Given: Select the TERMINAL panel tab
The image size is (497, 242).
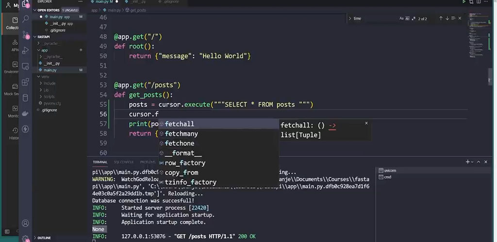Looking at the screenshot, I should (x=100, y=162).
